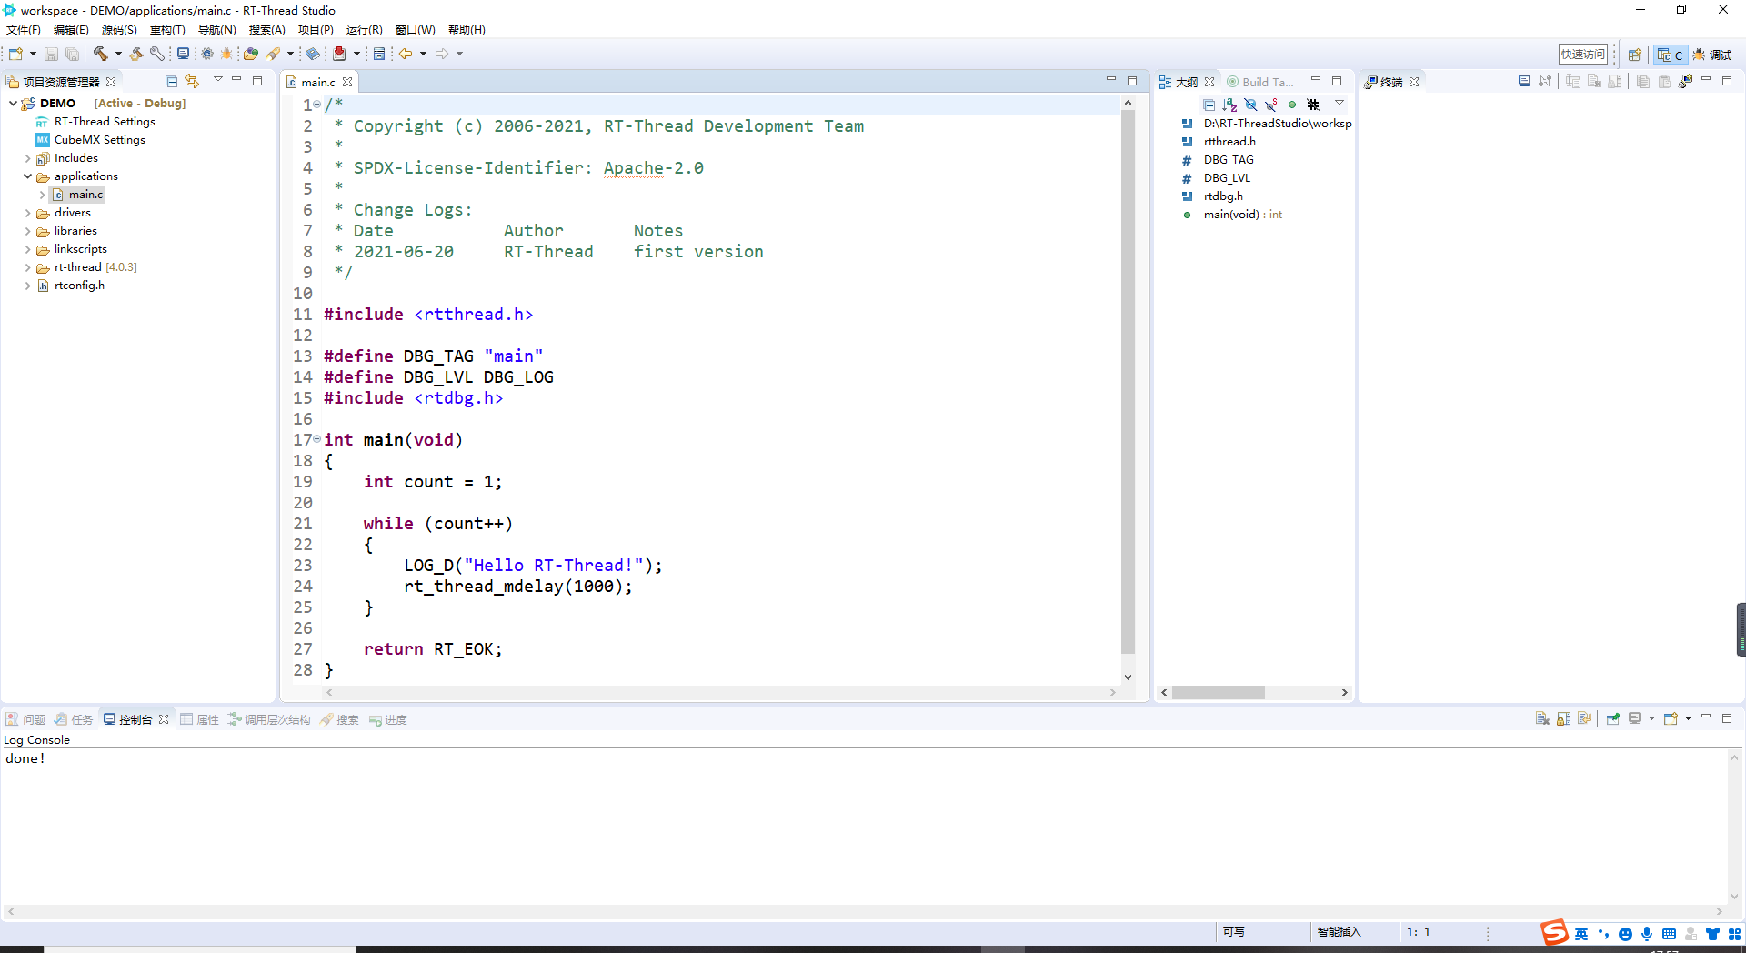Screen dimensions: 1746x953
Task: Save main.c using the save icon
Action: pos(52,55)
